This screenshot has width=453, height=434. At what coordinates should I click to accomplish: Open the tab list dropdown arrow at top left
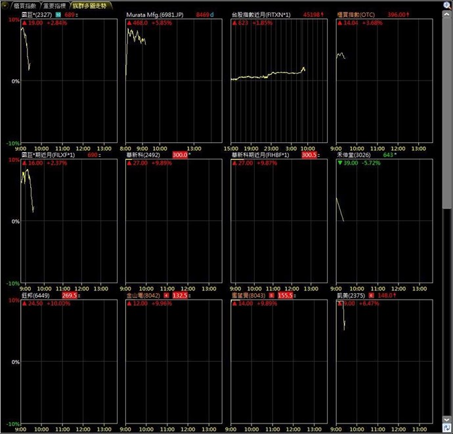point(5,5)
